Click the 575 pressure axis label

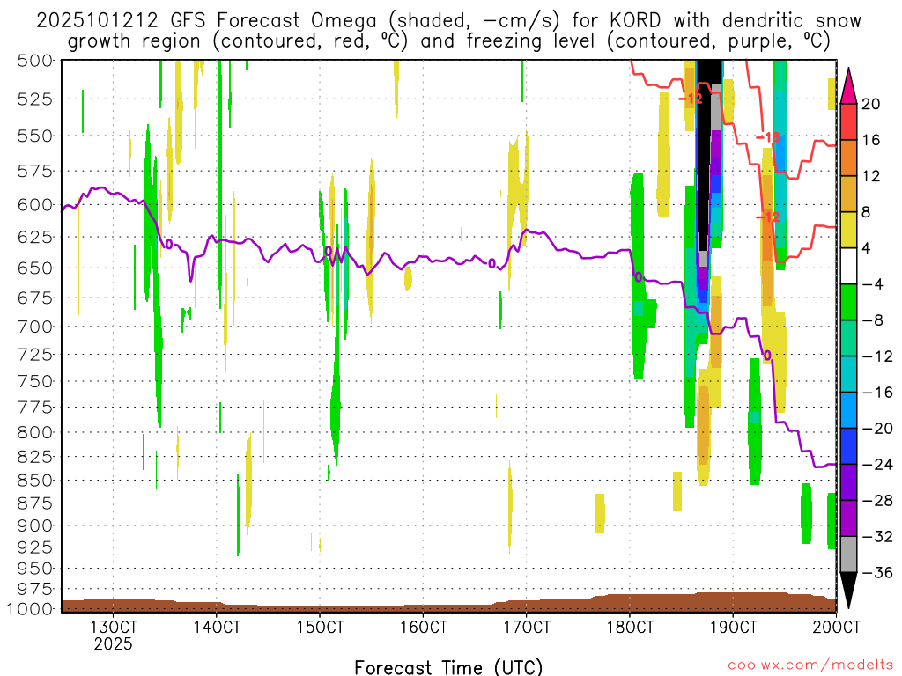[34, 172]
